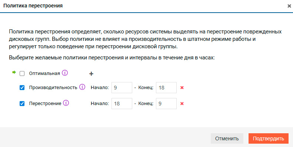Remove the Производительность interval with red cross
This screenshot has height=147, width=293.
182,88
